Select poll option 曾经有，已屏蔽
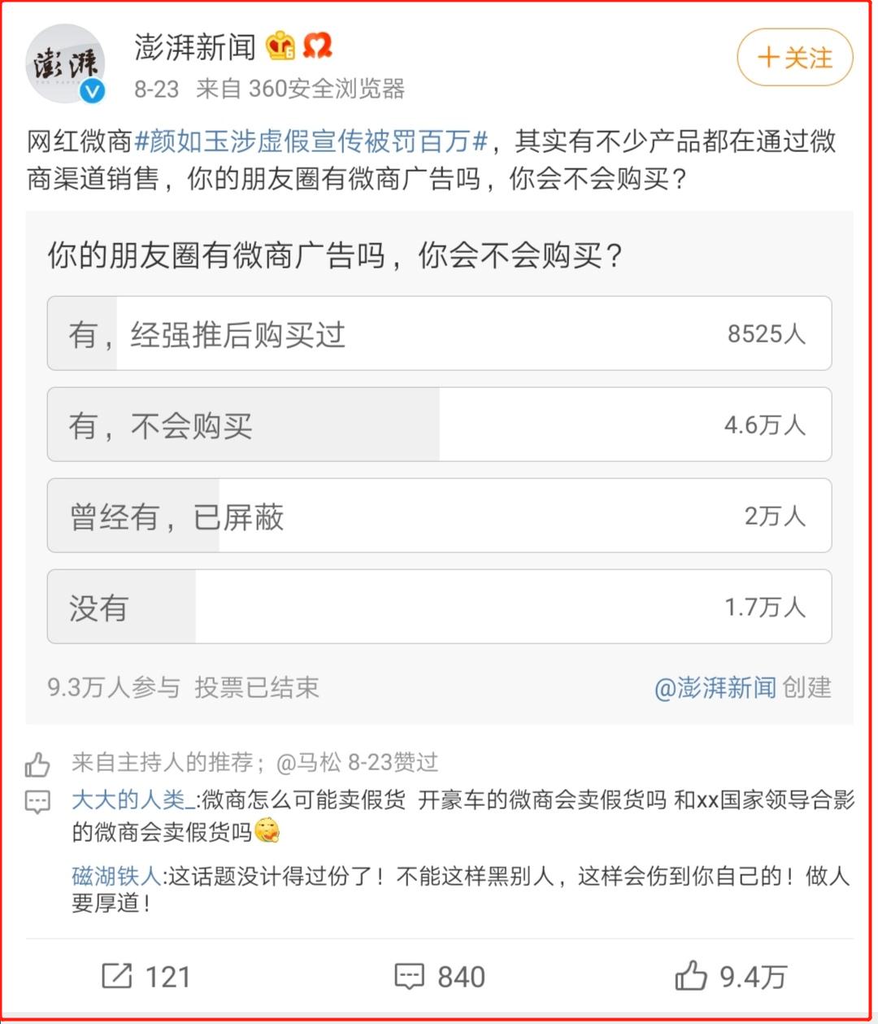This screenshot has height=1024, width=878. (439, 516)
